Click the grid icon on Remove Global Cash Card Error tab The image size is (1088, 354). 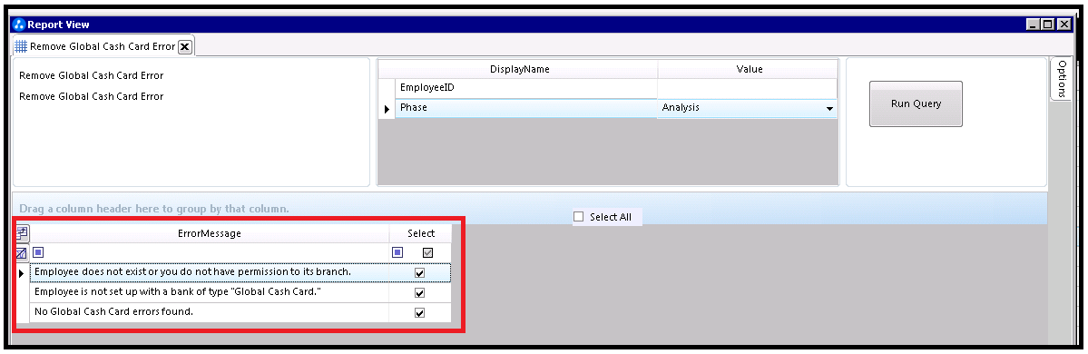click(x=22, y=46)
